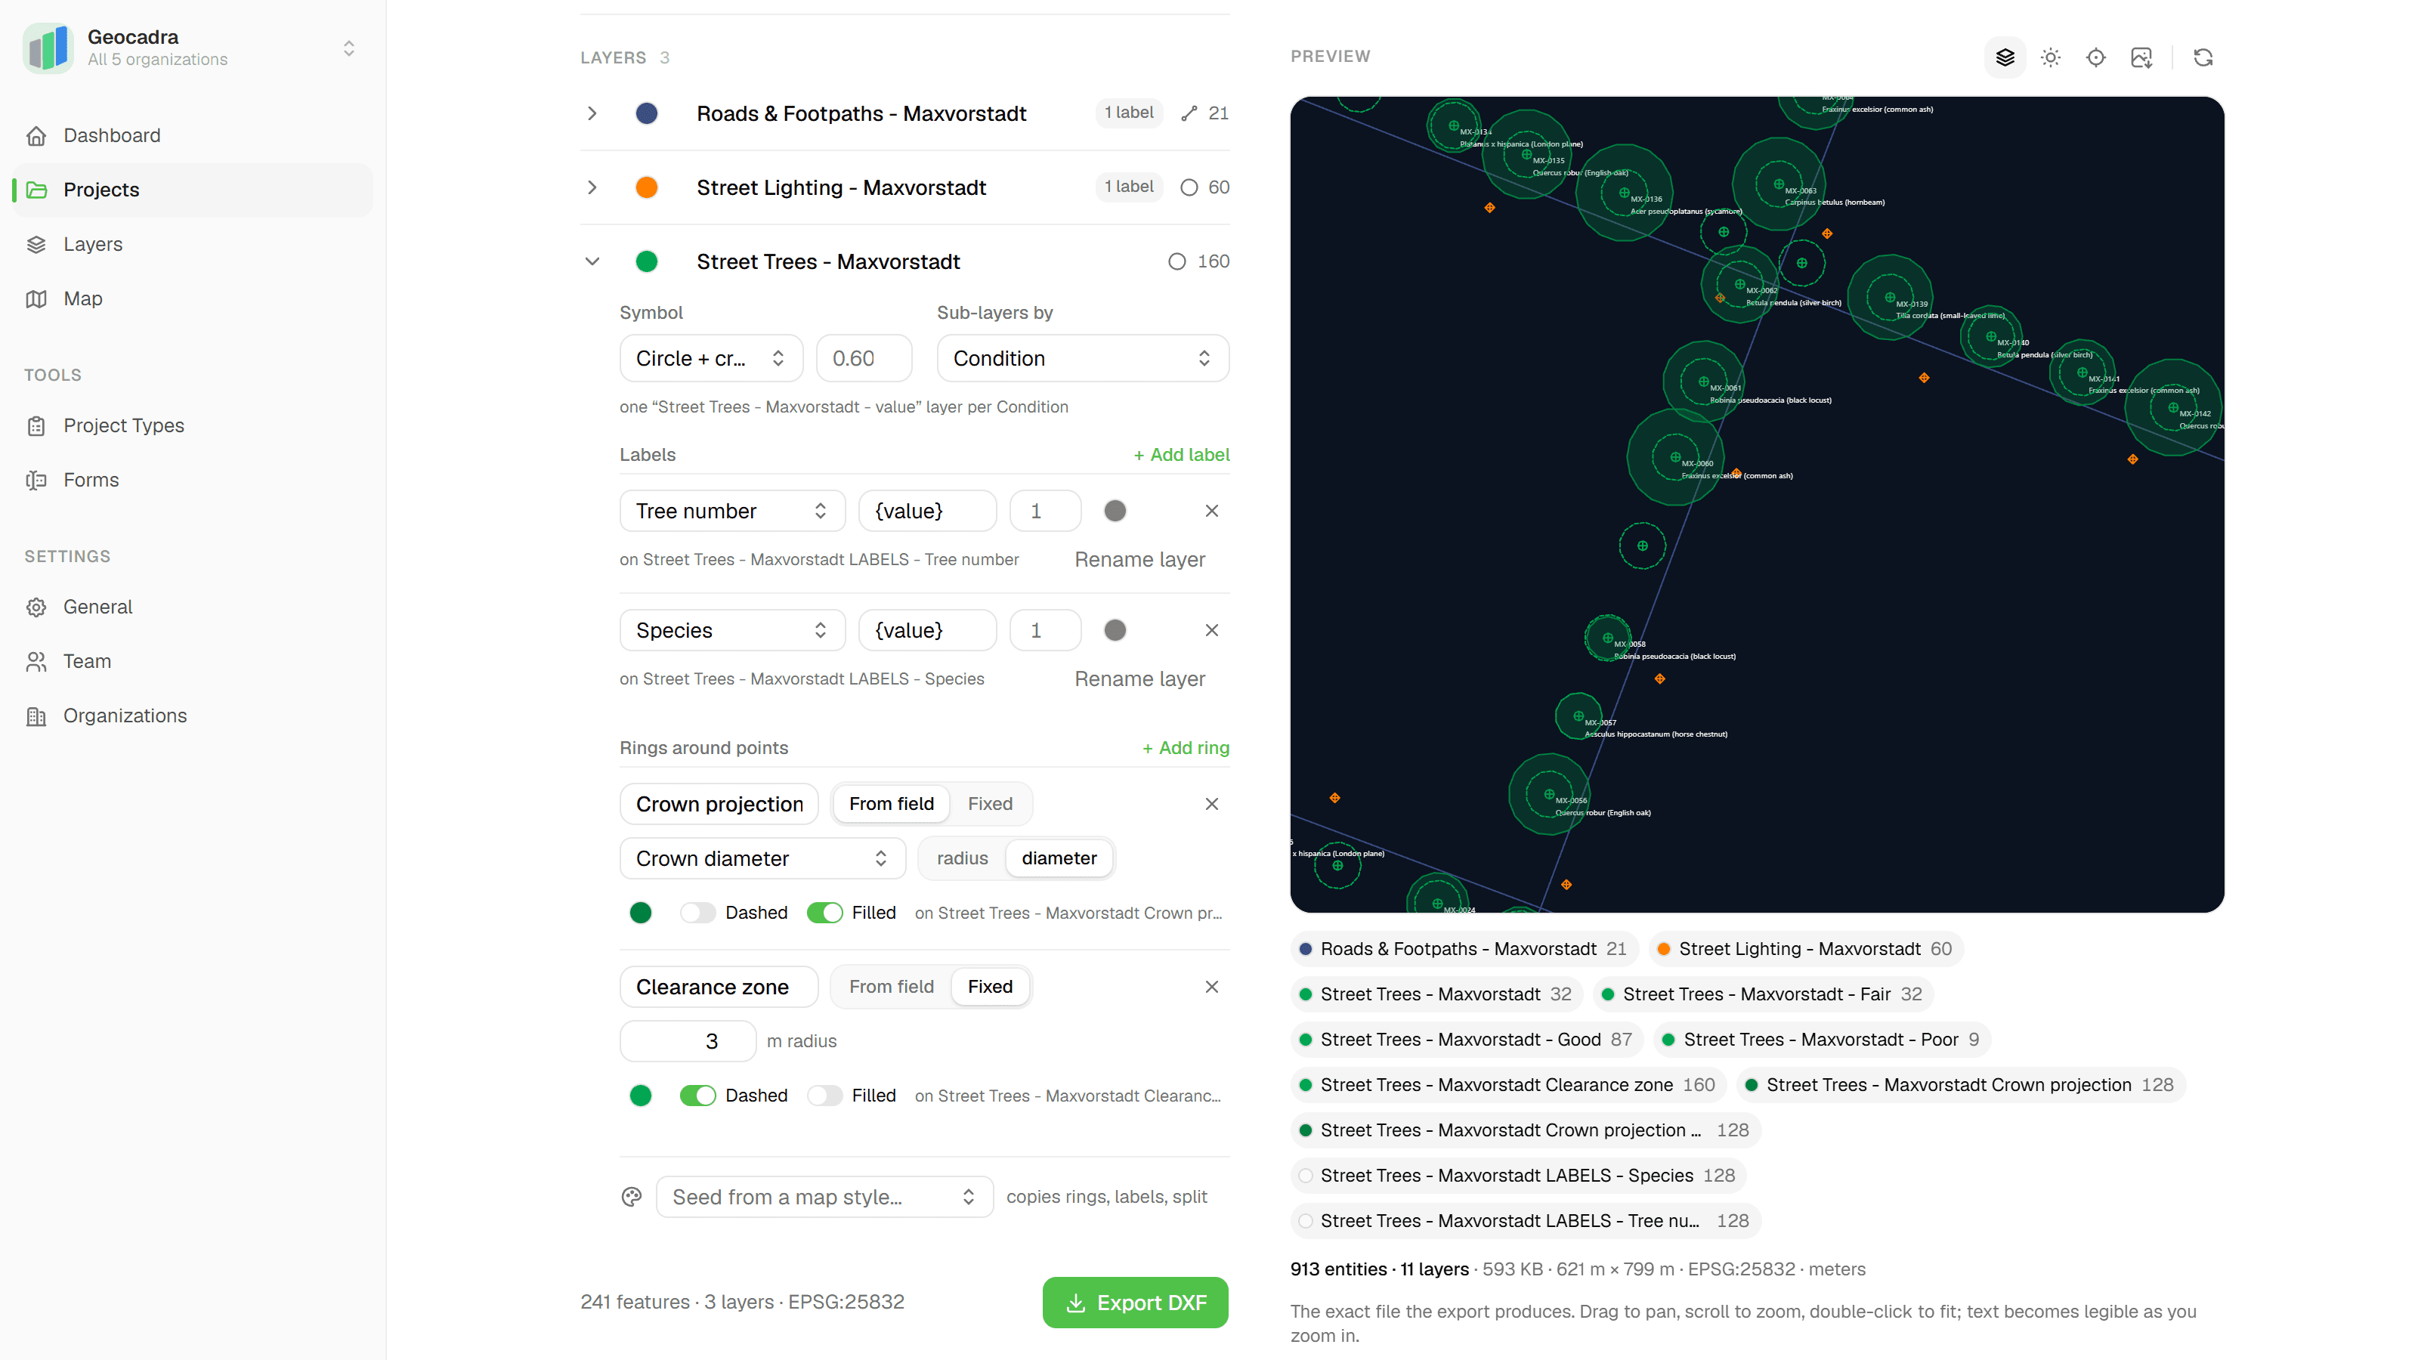Select Fixed for Crown projection
This screenshot has height=1360, width=2418.
coord(989,803)
